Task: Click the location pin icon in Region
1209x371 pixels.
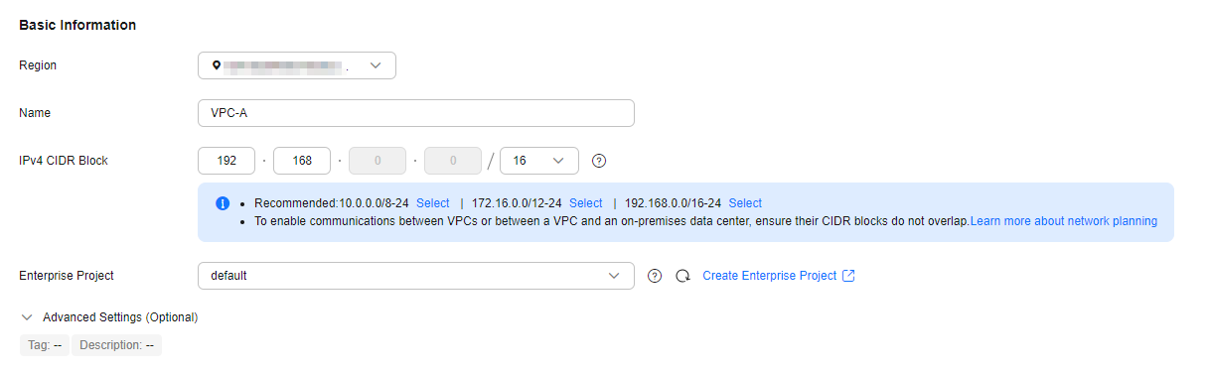Action: [x=215, y=65]
